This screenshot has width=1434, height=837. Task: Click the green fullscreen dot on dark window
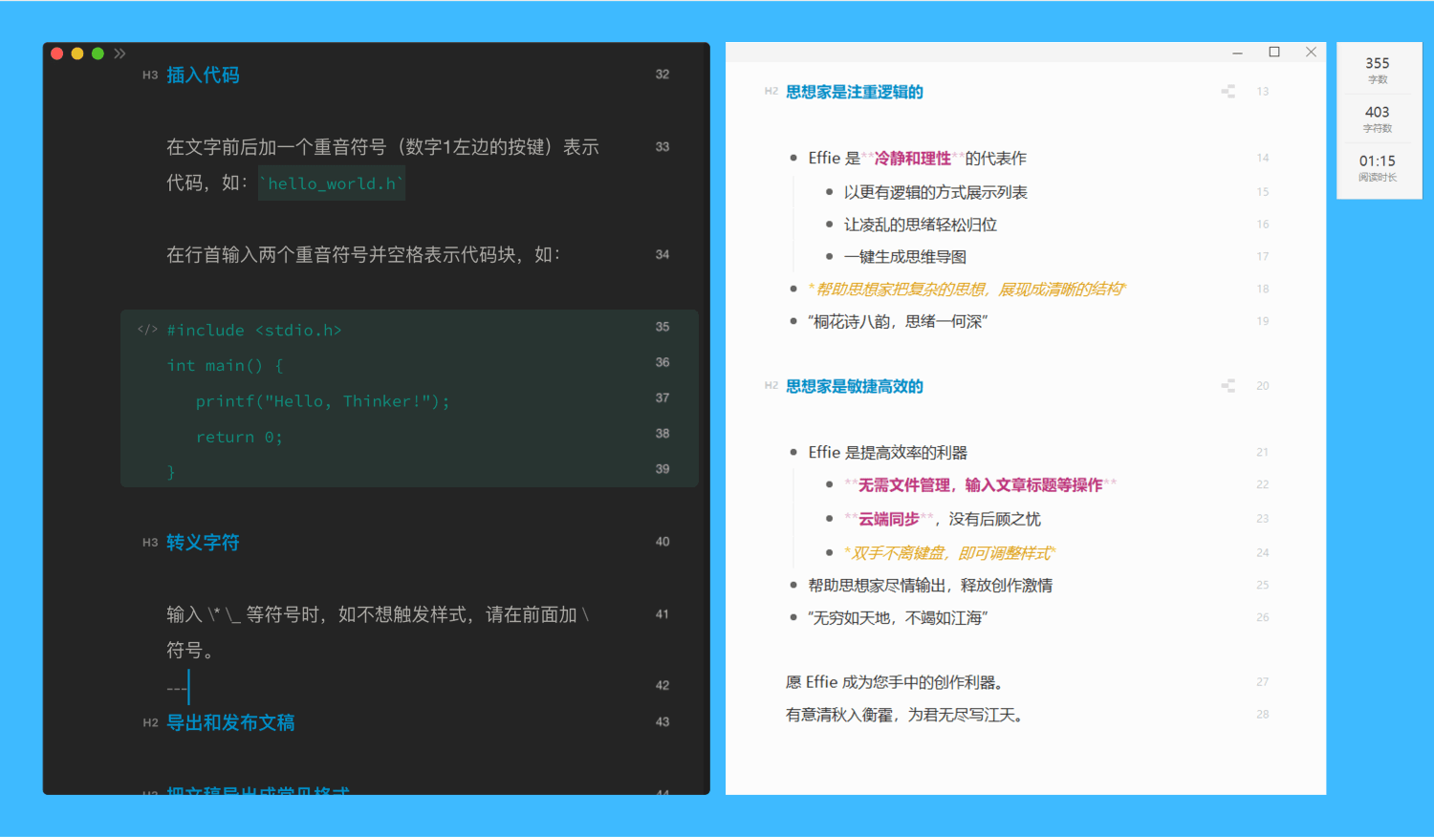click(x=98, y=54)
